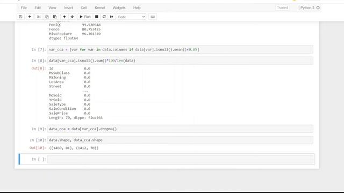Click the SalePrice output row
344x193 pixels.
tap(69, 113)
